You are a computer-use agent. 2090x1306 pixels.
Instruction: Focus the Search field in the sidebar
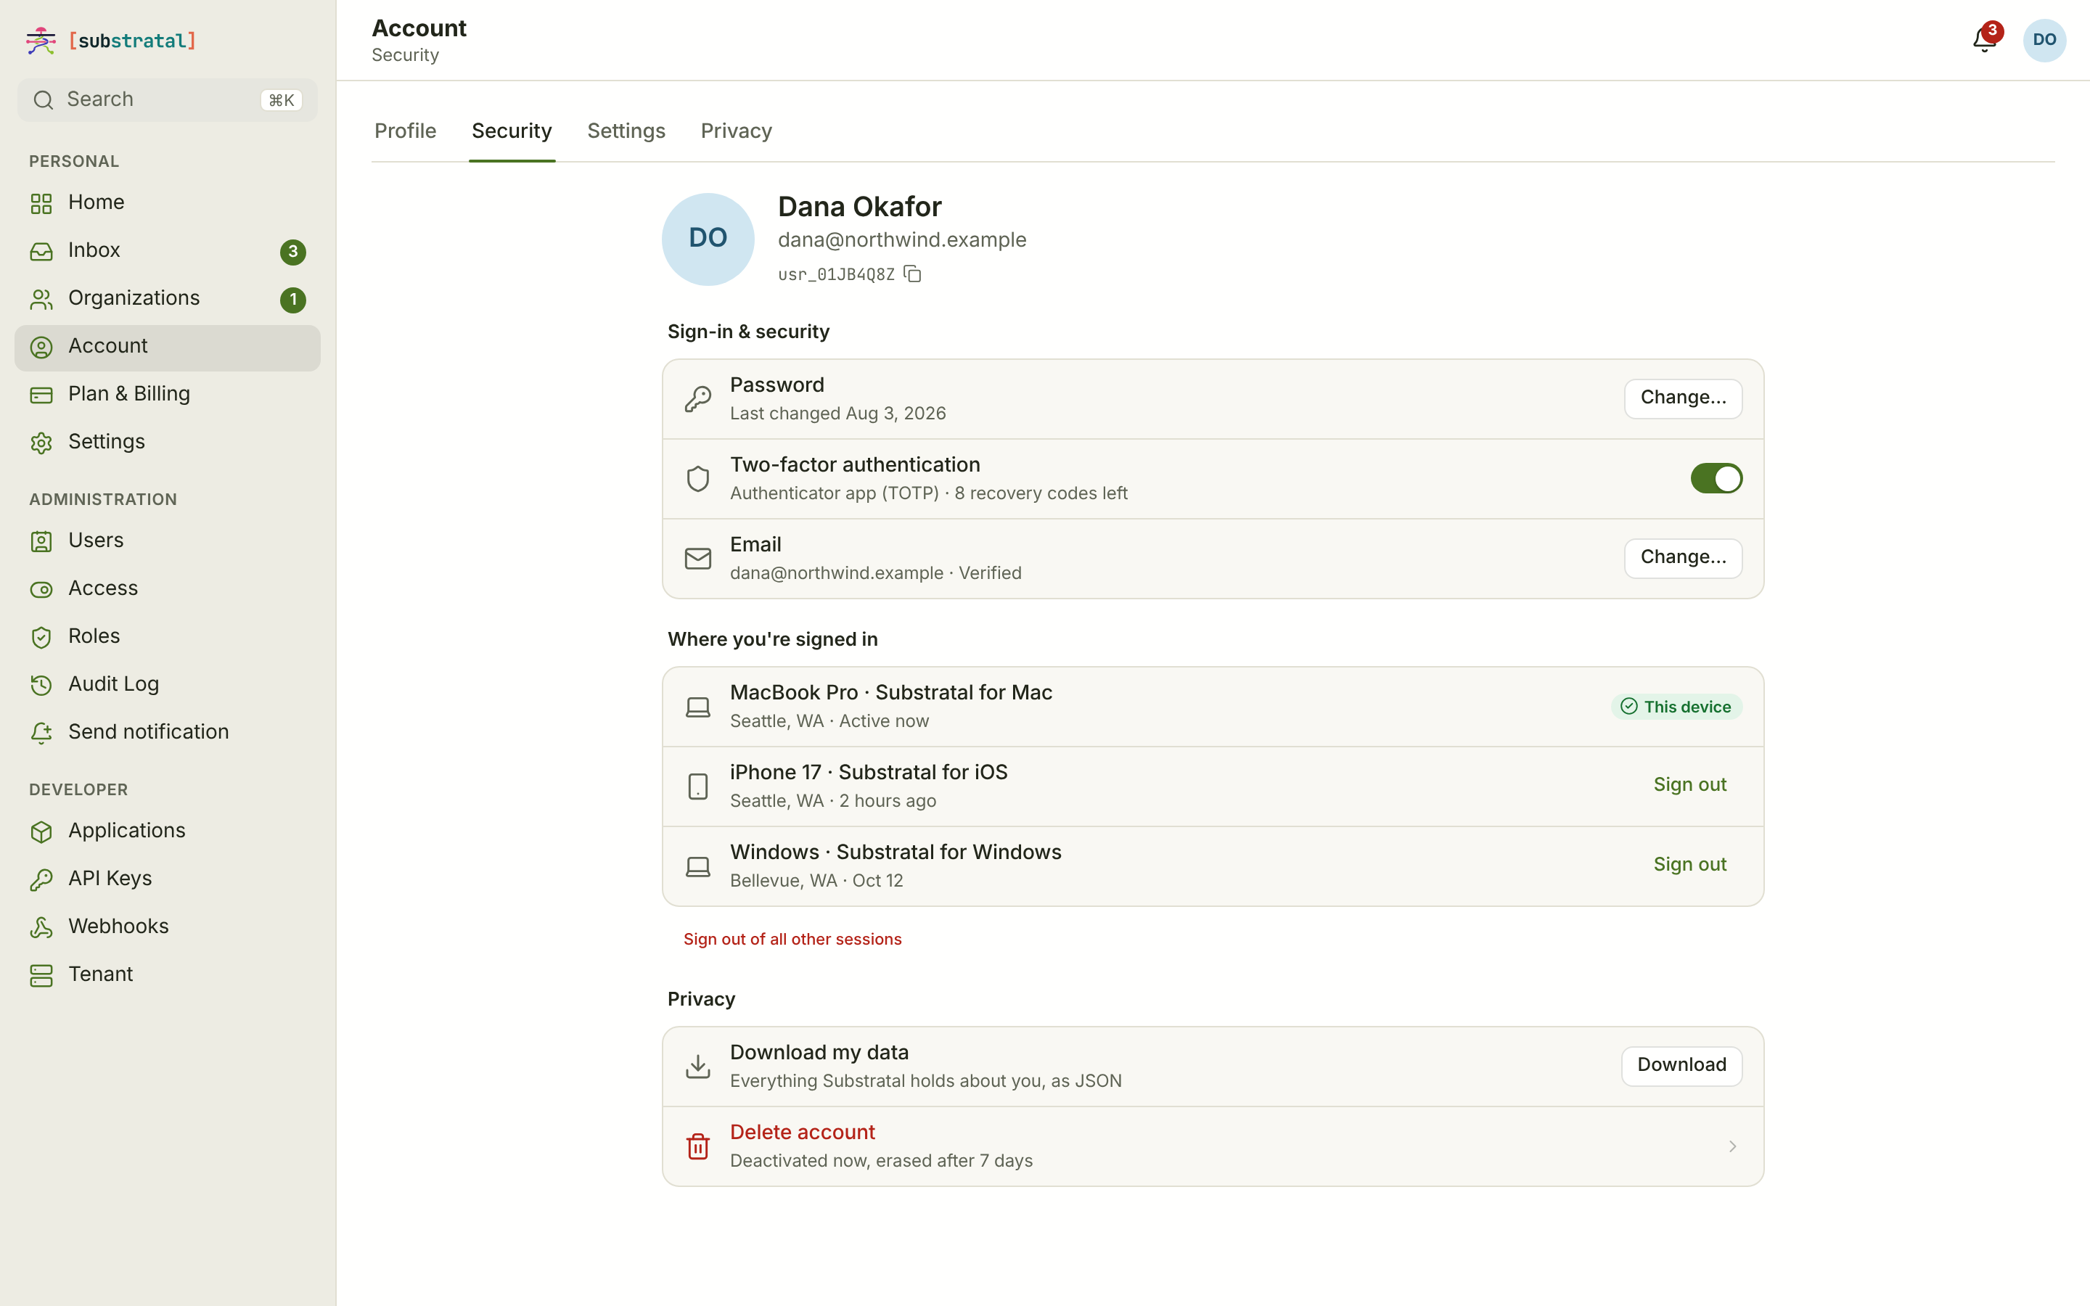click(168, 100)
